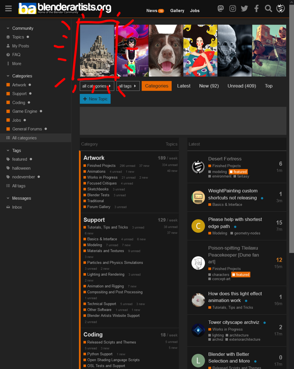Click the tag icon beside nodevember
This screenshot has height=369, width=294.
pos(8,177)
